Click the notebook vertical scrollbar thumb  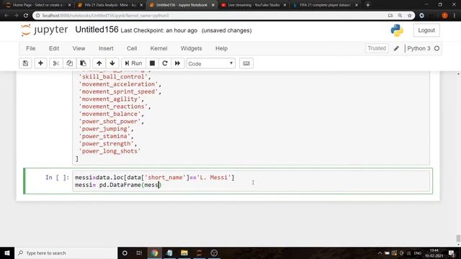point(458,238)
